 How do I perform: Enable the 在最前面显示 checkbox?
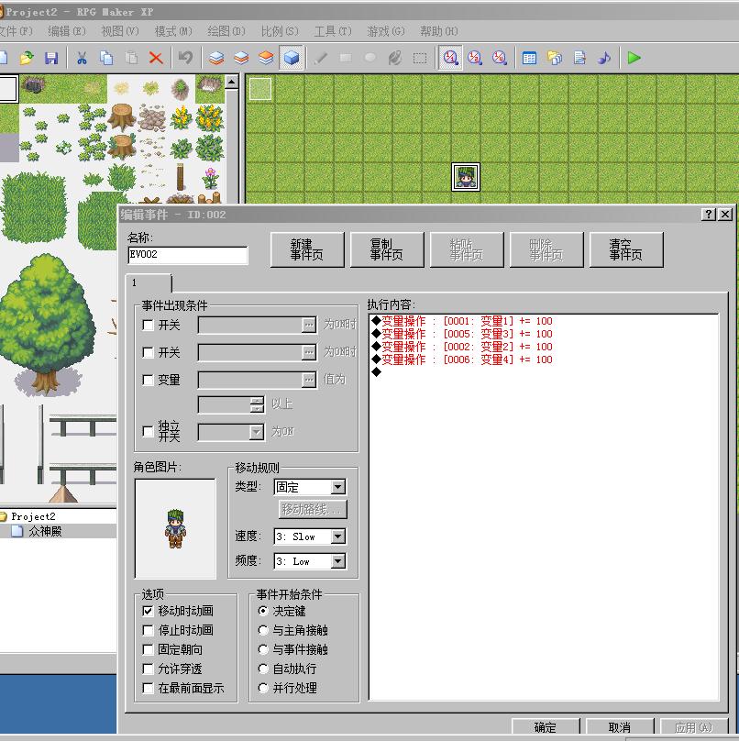click(148, 689)
